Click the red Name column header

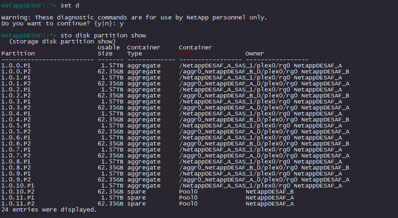(x=188, y=54)
